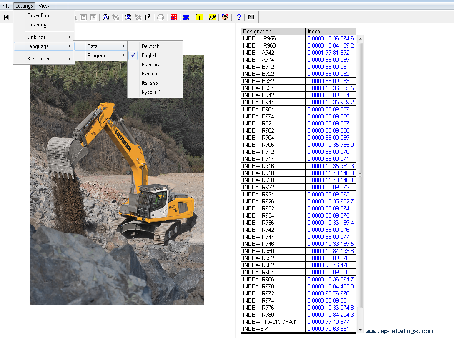Screen dimensions: 454x338
Task: Select the 'INDEX- R926' designation cell
Action: click(273, 201)
